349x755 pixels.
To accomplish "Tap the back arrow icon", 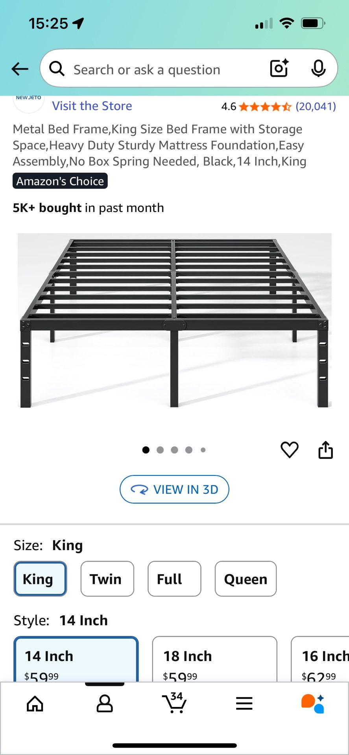I will point(20,69).
